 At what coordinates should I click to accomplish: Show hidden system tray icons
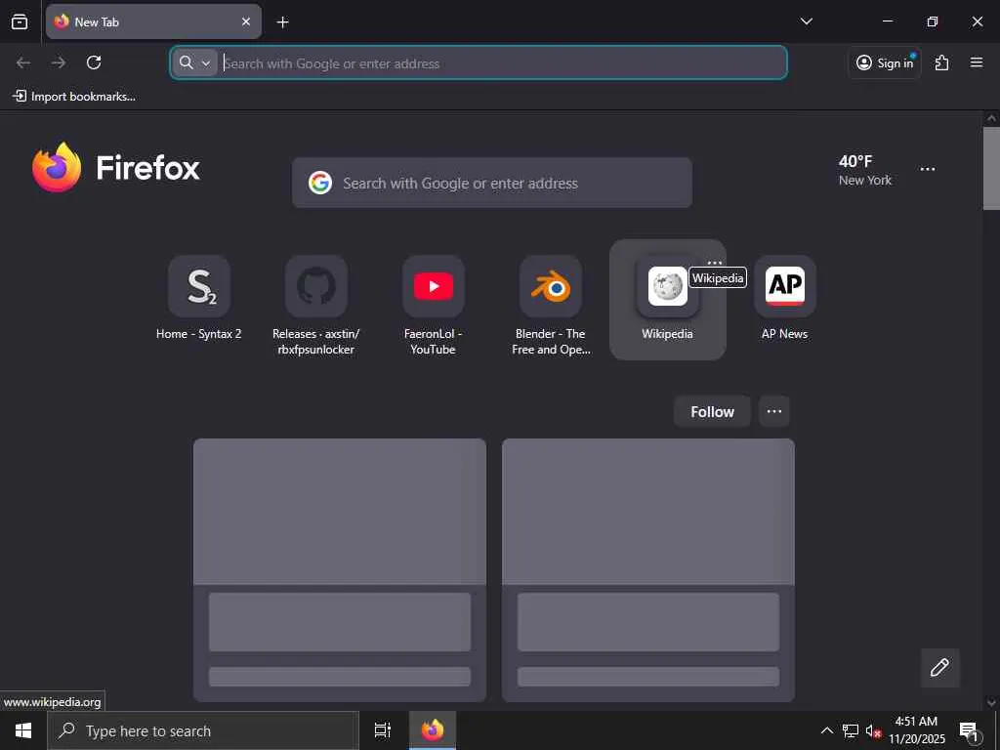click(826, 730)
